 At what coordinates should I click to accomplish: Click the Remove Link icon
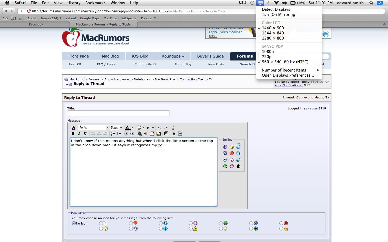[146, 134]
